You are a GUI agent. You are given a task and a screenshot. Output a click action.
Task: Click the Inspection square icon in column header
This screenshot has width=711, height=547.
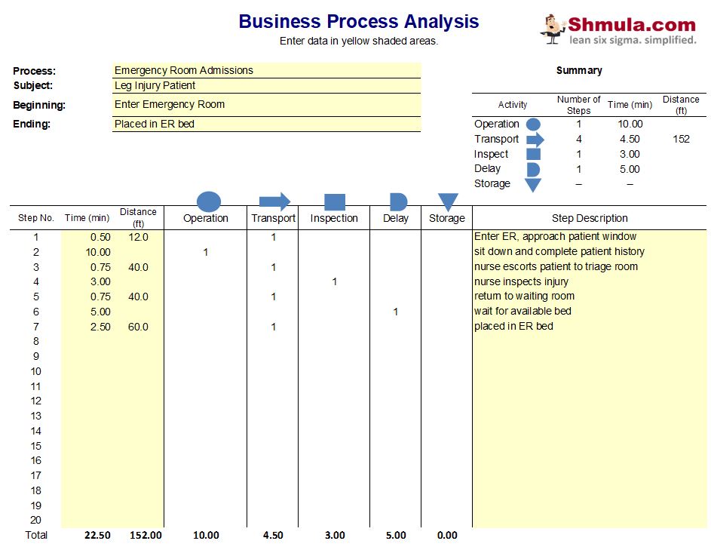334,201
